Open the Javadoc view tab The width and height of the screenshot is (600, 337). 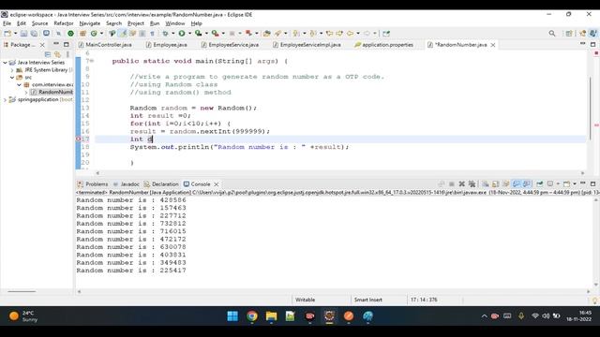click(127, 184)
